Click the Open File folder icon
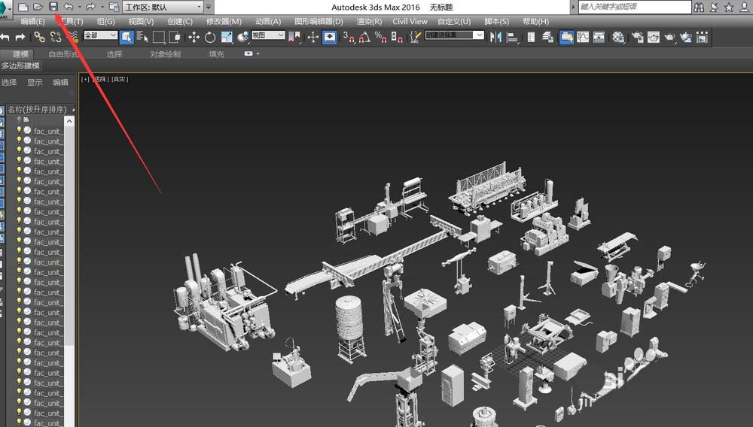The width and height of the screenshot is (753, 427). tap(38, 7)
